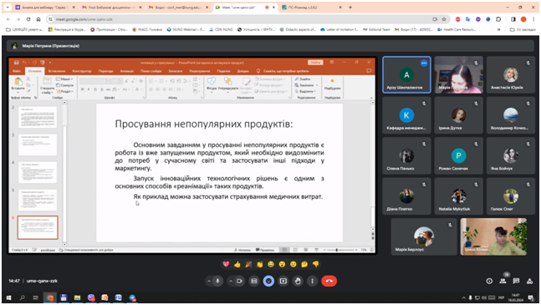Screen dimensions: 541x305
Task: Turn off the camera in Meet
Action: [239, 281]
